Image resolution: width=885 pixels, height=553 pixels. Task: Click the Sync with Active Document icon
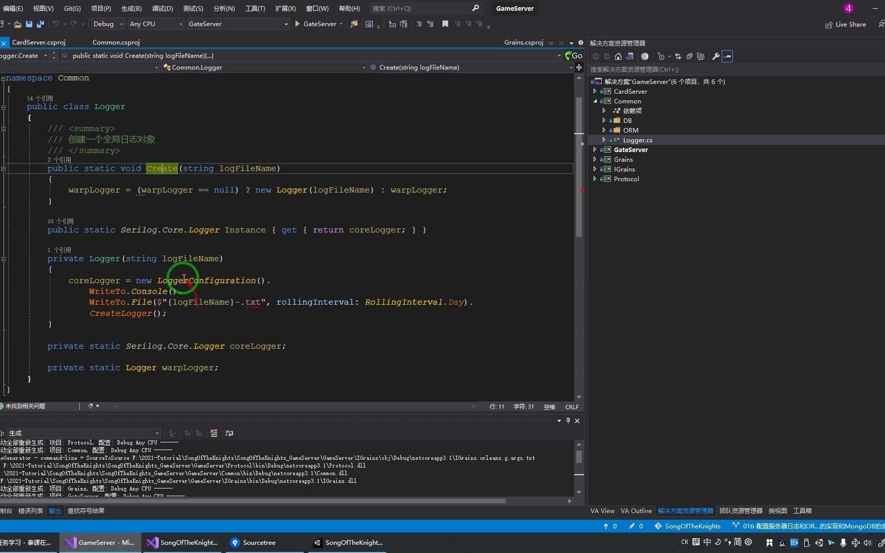tap(678, 56)
